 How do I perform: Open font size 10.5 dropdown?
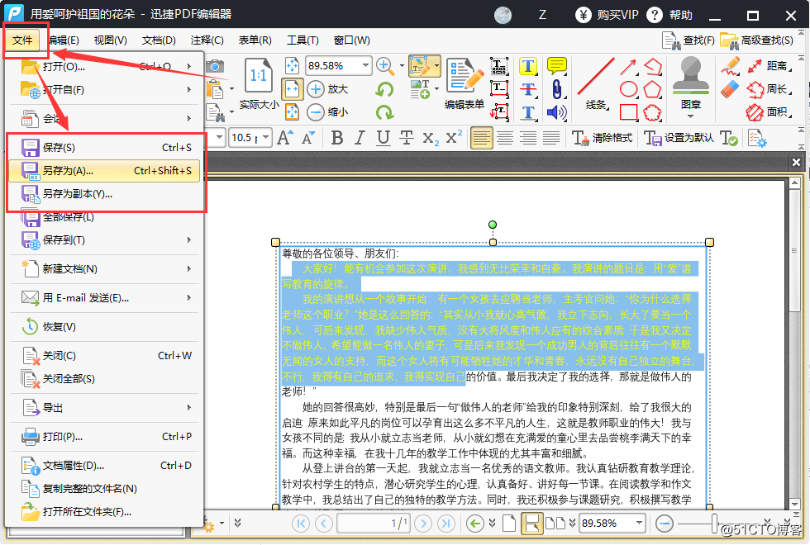pos(265,137)
